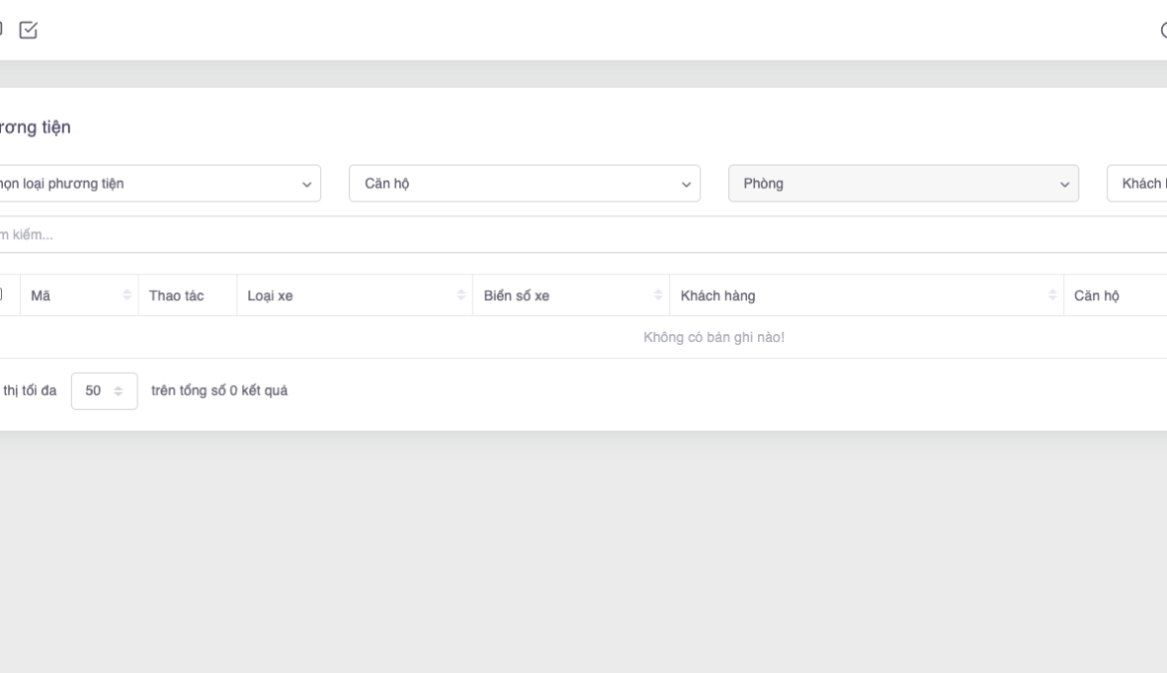Click the page size stepper showing 50
Screen dimensions: 1167x673
105,391
